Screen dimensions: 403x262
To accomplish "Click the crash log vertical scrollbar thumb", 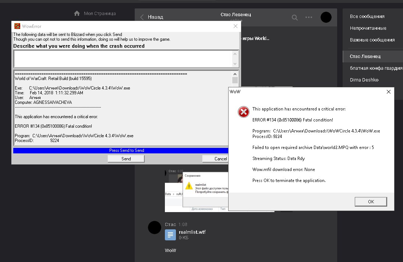I will point(235,80).
